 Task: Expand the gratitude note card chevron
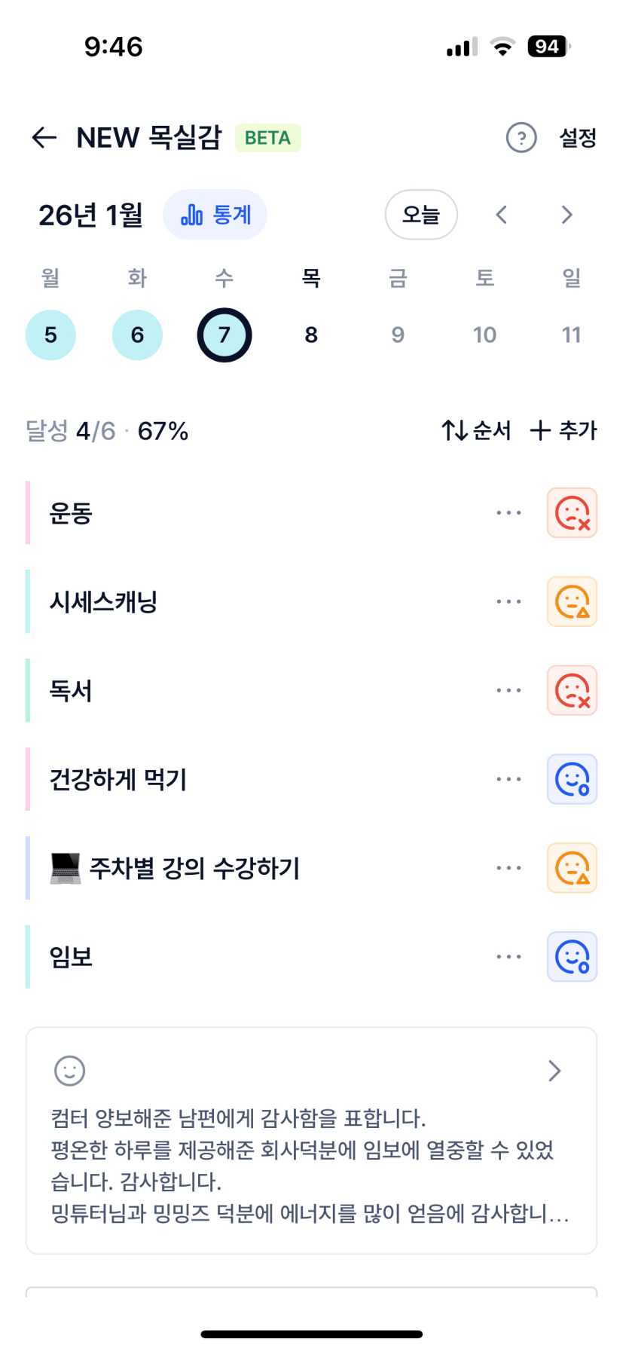(554, 1071)
